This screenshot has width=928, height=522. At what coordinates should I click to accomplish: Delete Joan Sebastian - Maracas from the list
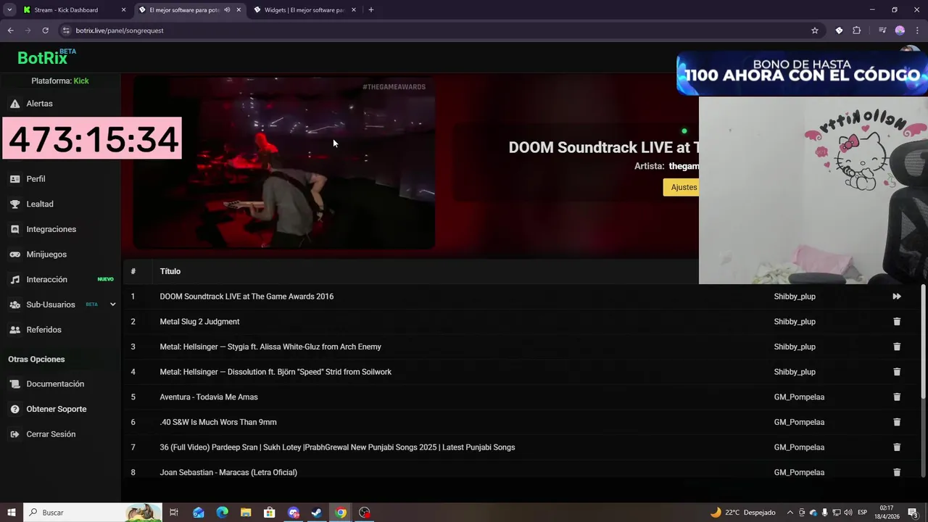(x=897, y=472)
